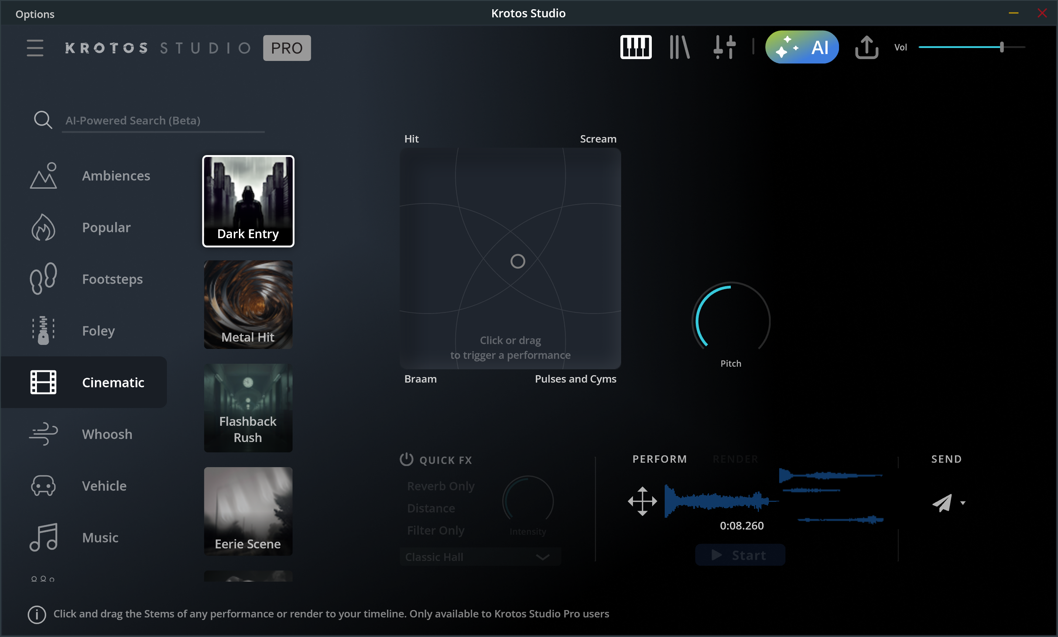Switch to the RENDER tab
The image size is (1058, 637).
[735, 459]
